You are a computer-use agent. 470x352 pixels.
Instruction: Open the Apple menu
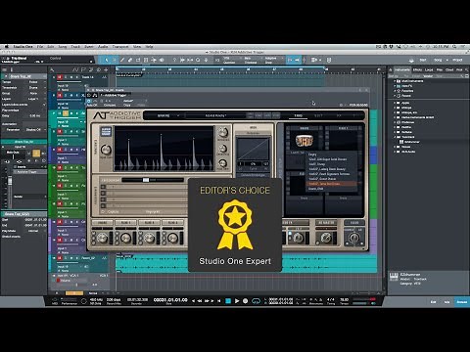point(6,47)
